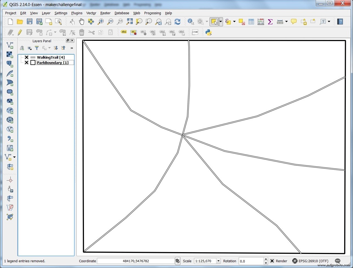Viewport: 353px width, 268px height.
Task: Click the EPSG:26910 CRS status button
Action: pyautogui.click(x=310, y=261)
